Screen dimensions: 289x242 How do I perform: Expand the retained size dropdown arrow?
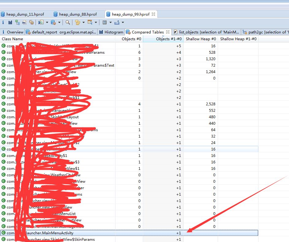[96, 22]
